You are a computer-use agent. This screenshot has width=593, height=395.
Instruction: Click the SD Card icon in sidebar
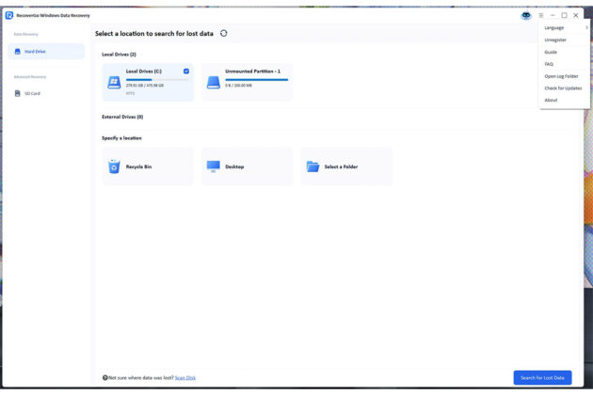pos(17,93)
